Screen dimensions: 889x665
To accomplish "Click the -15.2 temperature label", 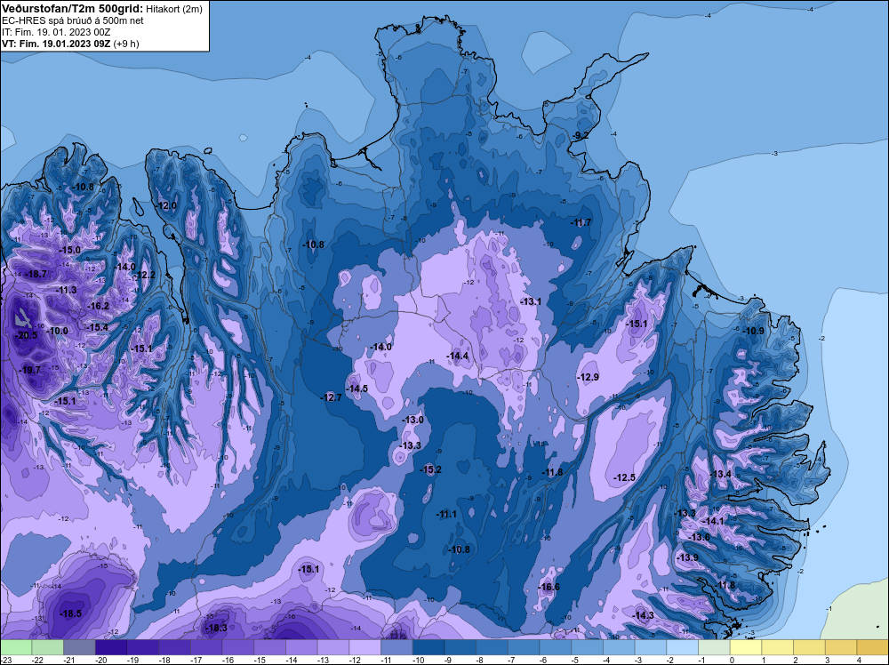I will tap(431, 469).
